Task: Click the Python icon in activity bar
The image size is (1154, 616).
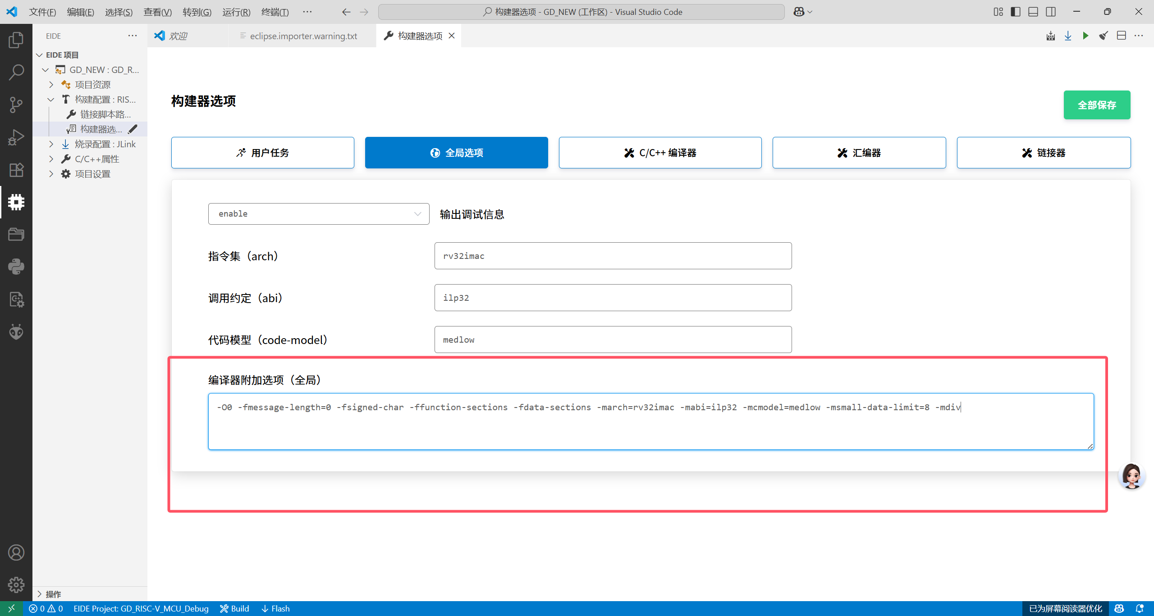Action: 16,267
